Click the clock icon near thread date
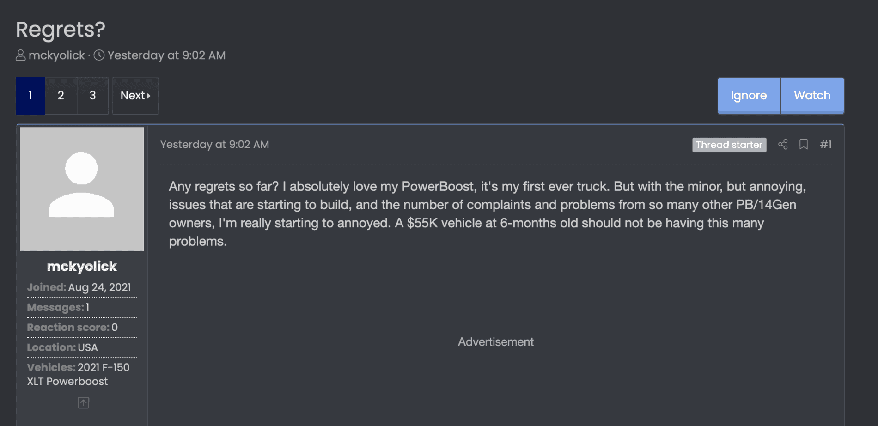The width and height of the screenshot is (878, 426). pyautogui.click(x=99, y=55)
